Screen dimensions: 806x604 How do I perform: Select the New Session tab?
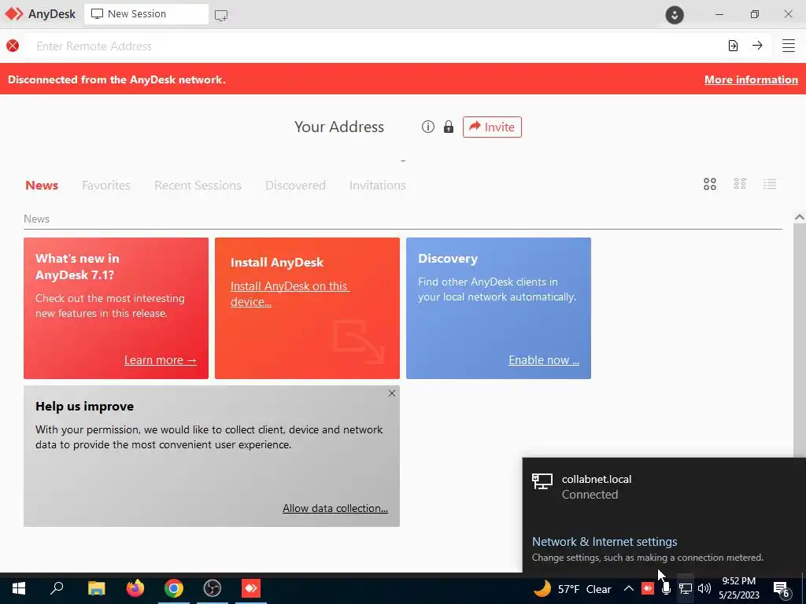146,14
